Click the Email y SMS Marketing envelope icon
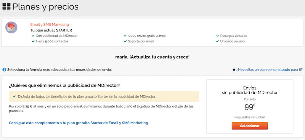Image resolution: width=305 pixels, height=140 pixels. pos(11,27)
